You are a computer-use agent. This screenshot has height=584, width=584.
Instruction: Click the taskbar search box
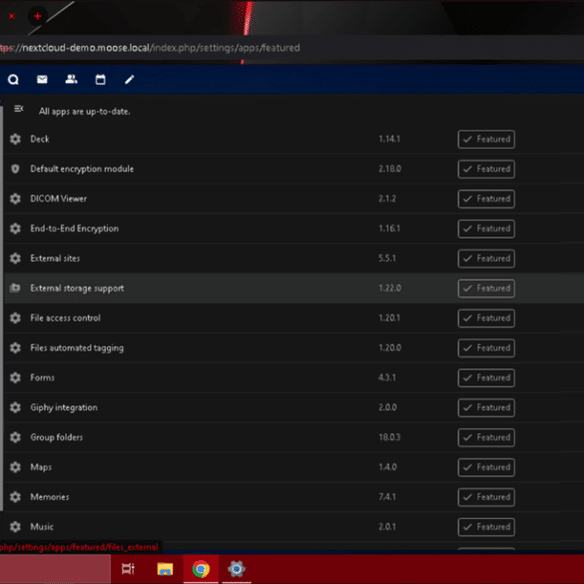pyautogui.click(x=55, y=569)
